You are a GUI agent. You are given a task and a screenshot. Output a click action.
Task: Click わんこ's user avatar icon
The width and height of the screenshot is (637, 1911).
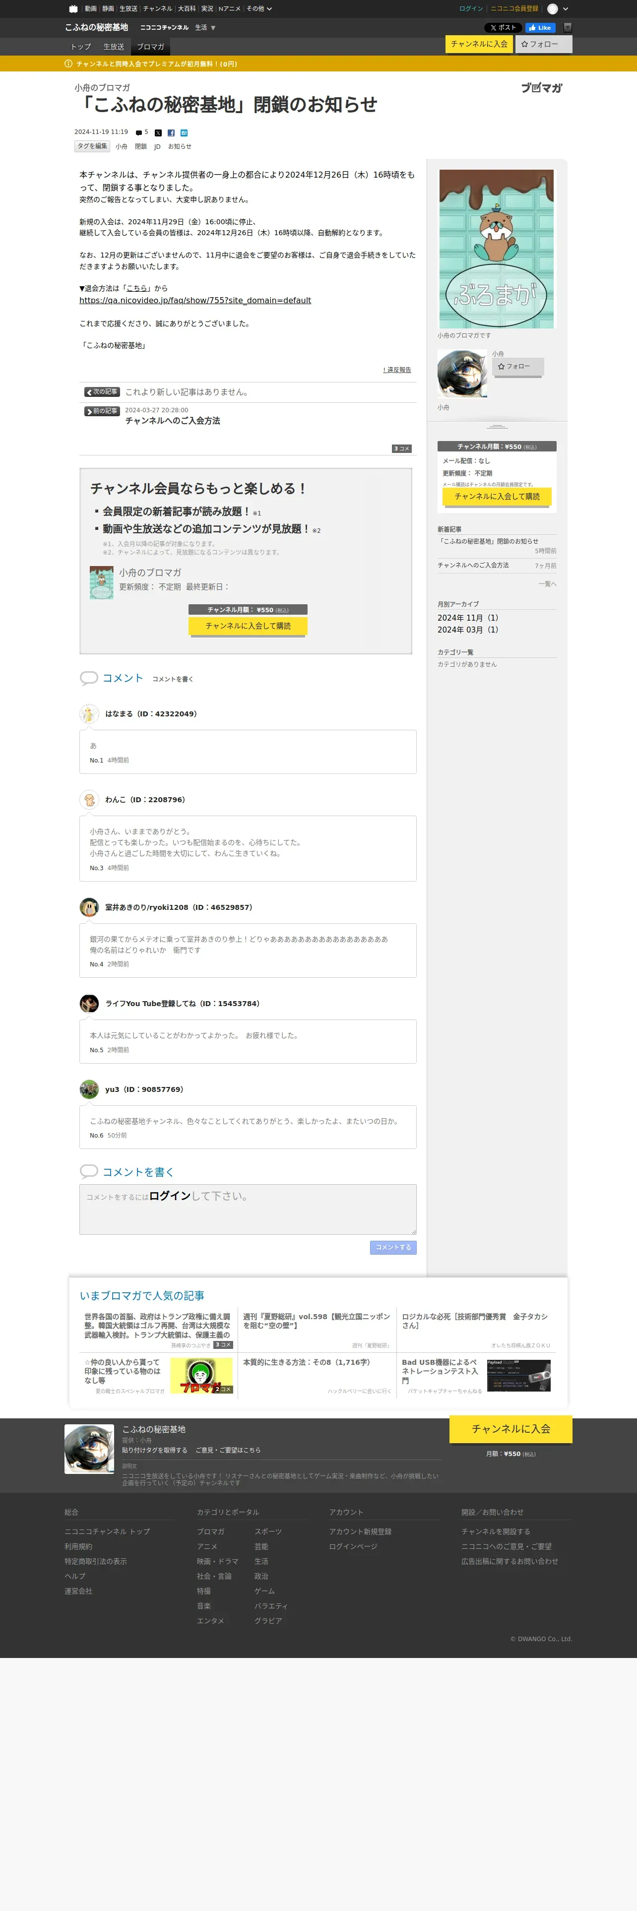pos(89,800)
